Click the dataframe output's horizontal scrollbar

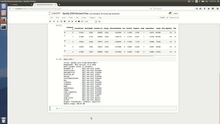tap(108, 56)
